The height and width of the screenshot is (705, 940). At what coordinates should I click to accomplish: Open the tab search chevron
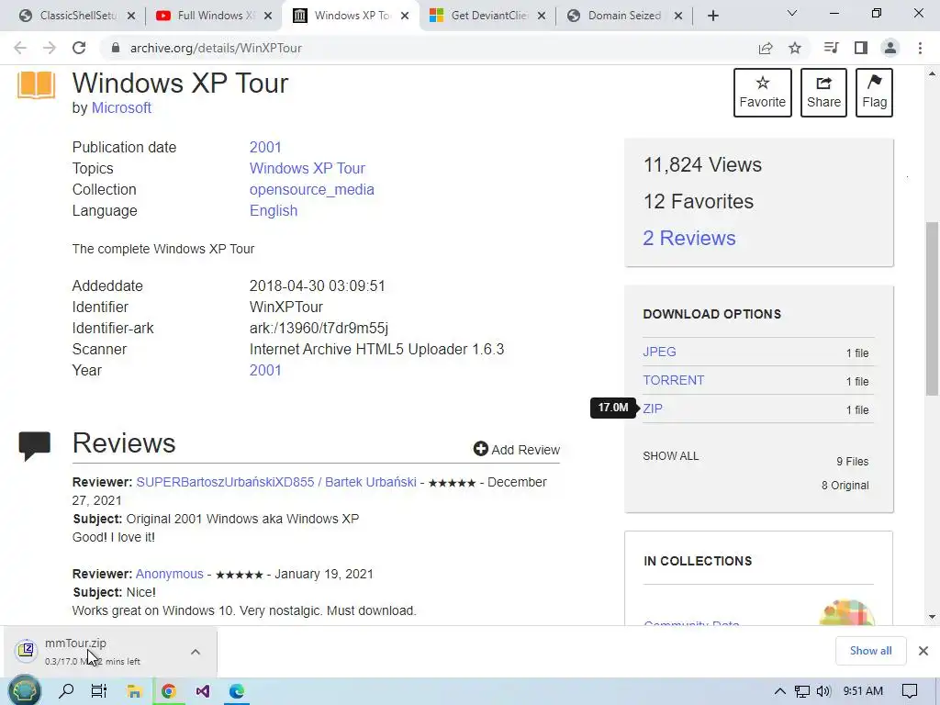792,13
